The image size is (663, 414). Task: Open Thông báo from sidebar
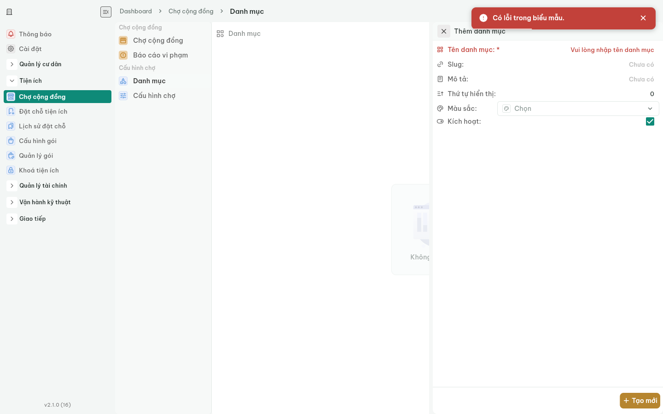click(x=58, y=34)
